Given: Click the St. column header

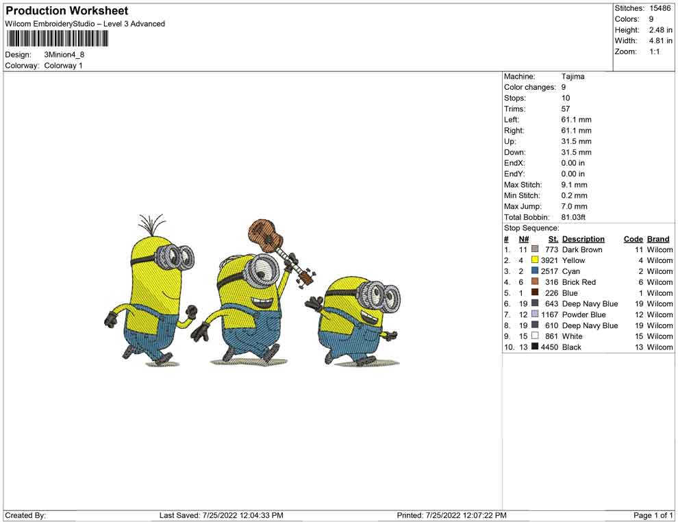Looking at the screenshot, I should [553, 239].
